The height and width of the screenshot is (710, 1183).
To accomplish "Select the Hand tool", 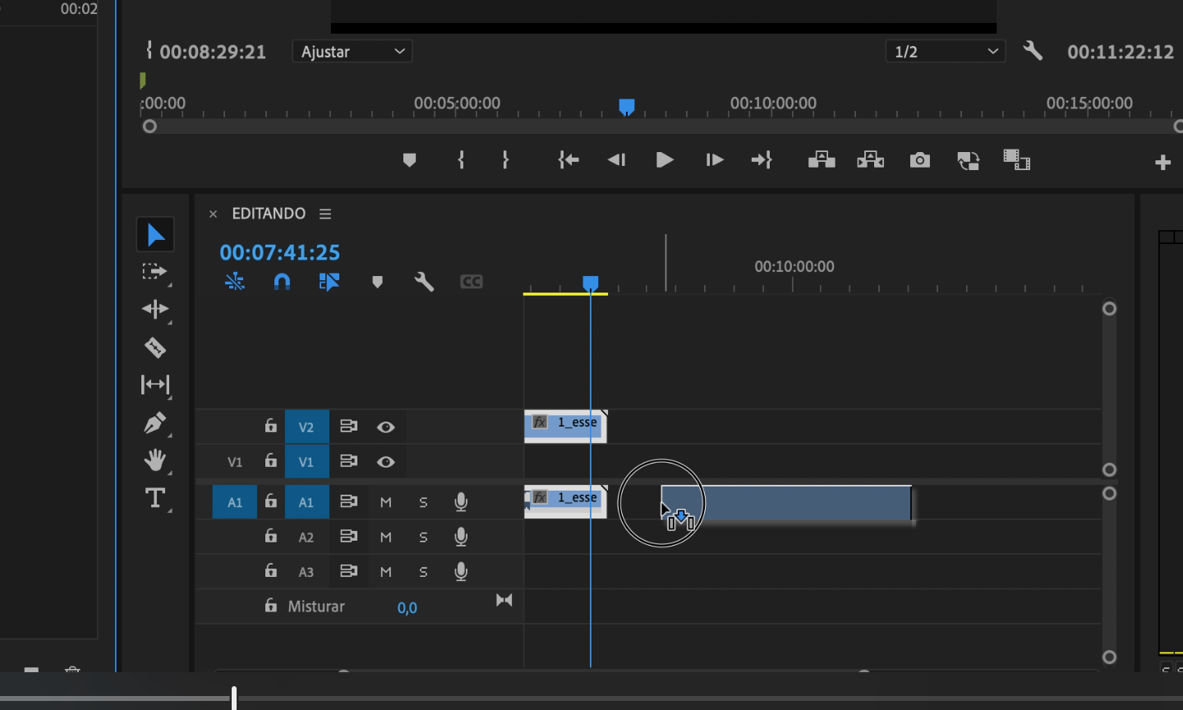I will [x=154, y=460].
